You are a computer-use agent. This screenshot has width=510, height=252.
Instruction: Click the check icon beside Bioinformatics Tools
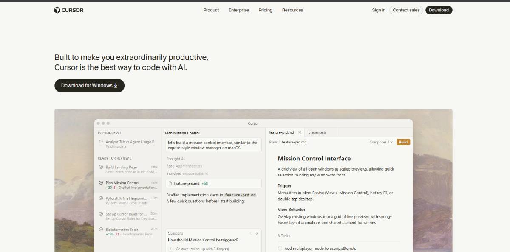pos(101,230)
